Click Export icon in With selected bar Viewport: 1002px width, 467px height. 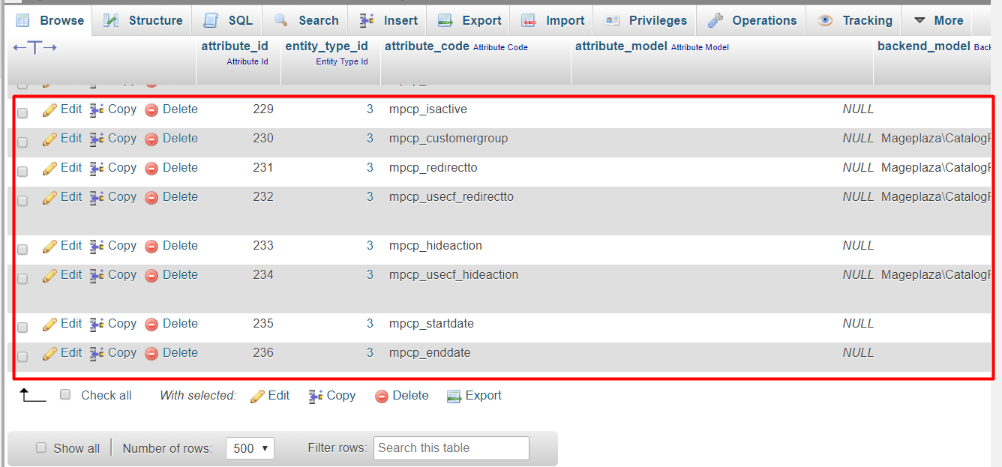pos(453,397)
